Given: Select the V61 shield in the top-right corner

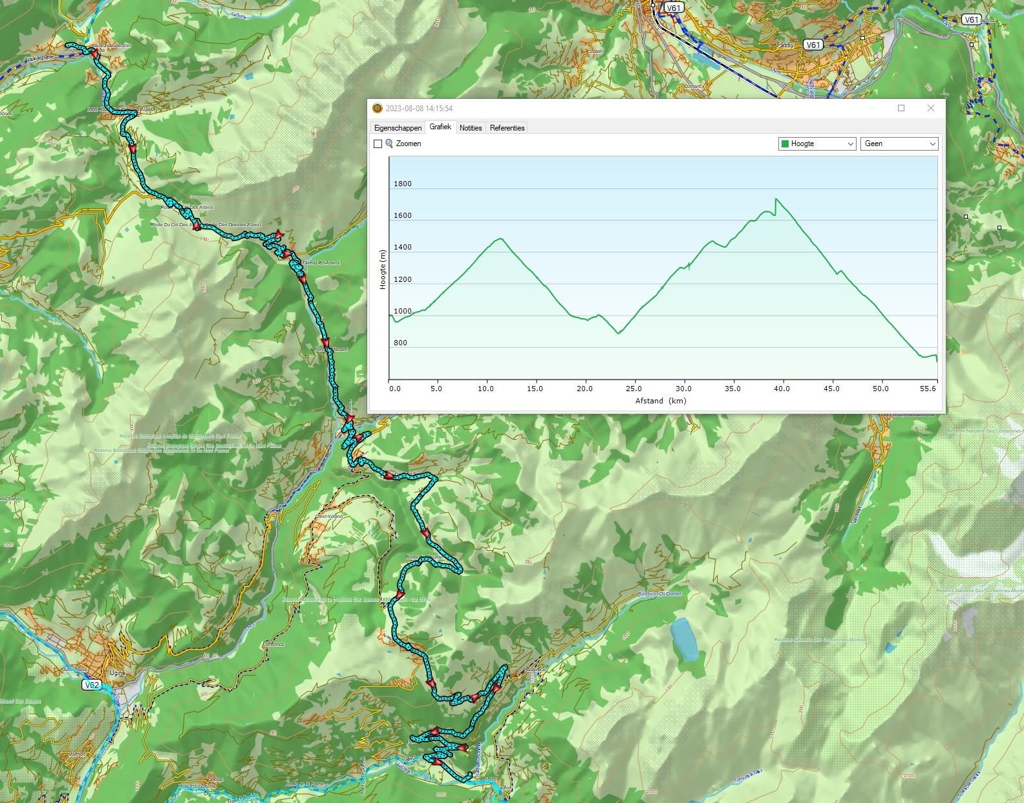Looking at the screenshot, I should (x=971, y=19).
